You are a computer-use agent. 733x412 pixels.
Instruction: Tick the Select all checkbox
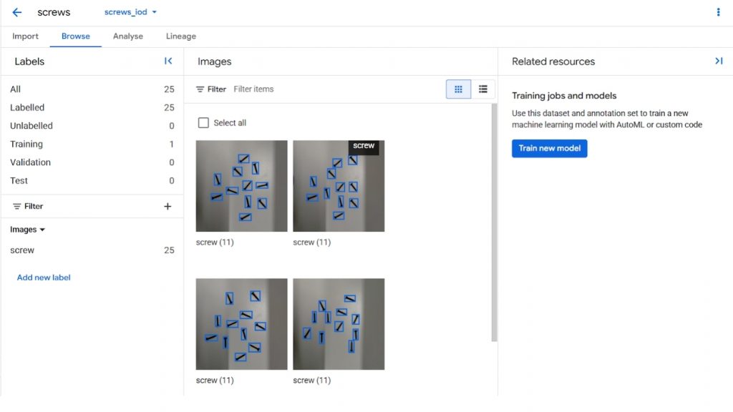click(204, 123)
